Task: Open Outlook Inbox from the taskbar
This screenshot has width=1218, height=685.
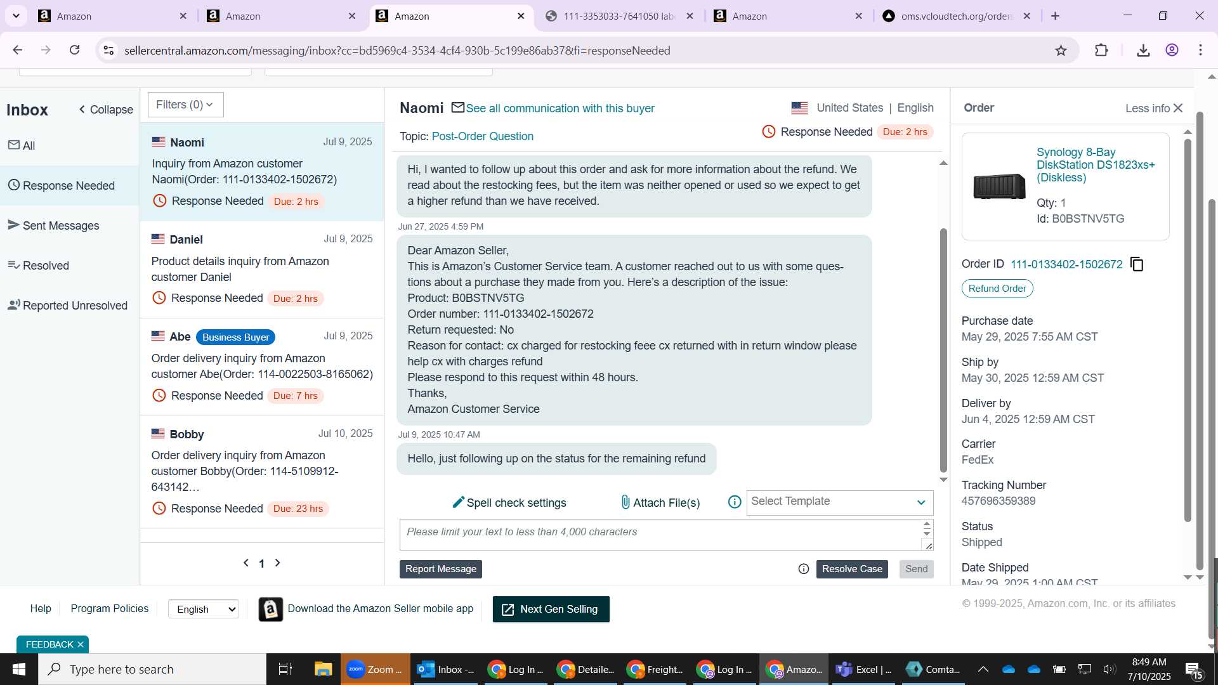Action: [445, 669]
